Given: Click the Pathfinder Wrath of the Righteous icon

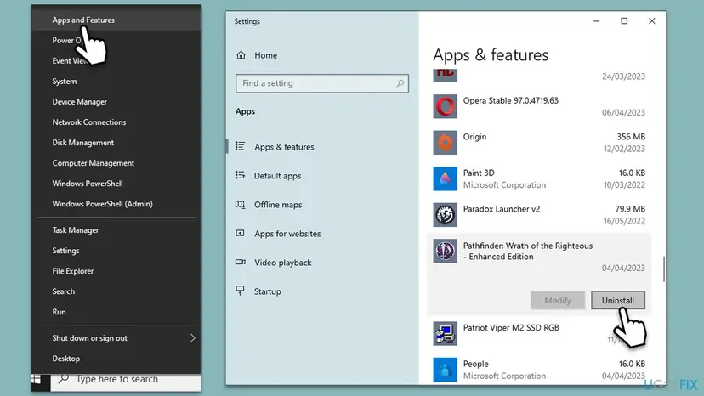Looking at the screenshot, I should (445, 251).
